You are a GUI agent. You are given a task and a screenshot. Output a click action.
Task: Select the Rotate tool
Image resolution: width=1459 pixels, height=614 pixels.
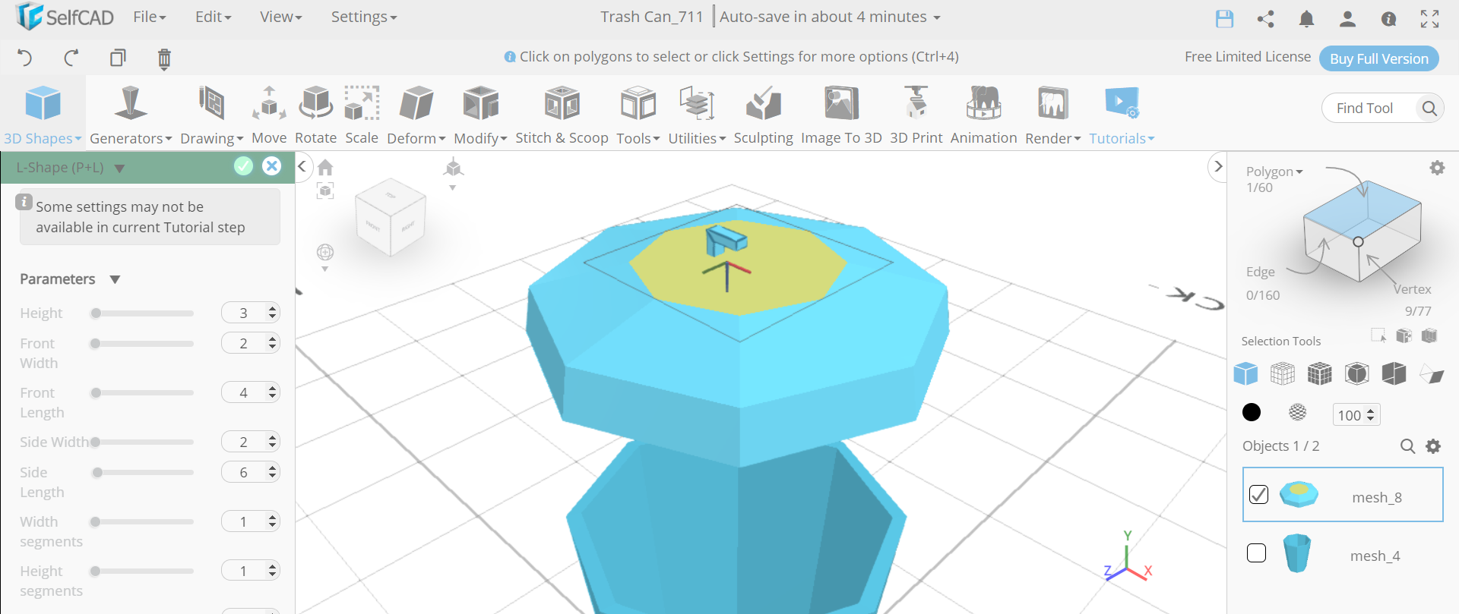click(315, 114)
